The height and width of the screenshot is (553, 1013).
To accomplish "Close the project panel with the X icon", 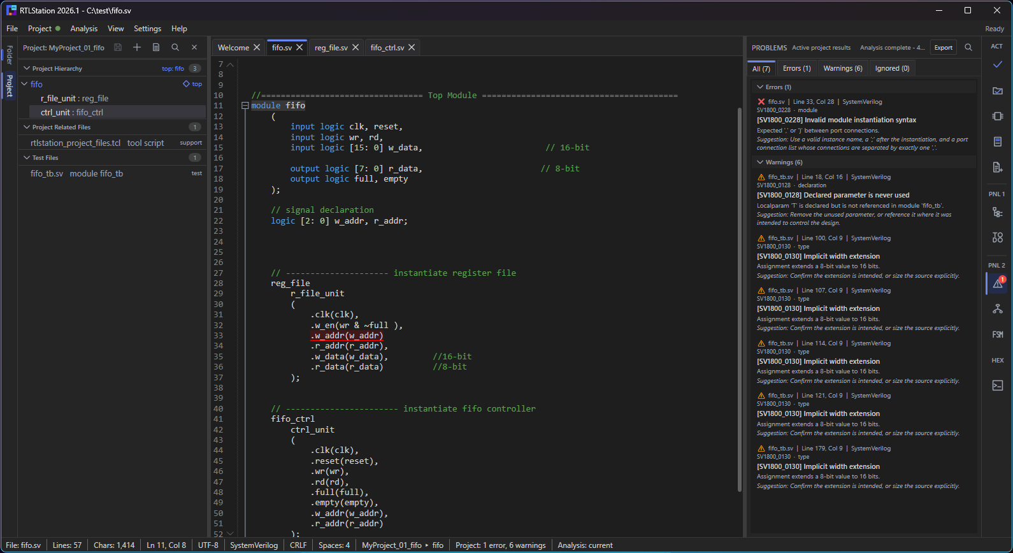I will (x=194, y=47).
